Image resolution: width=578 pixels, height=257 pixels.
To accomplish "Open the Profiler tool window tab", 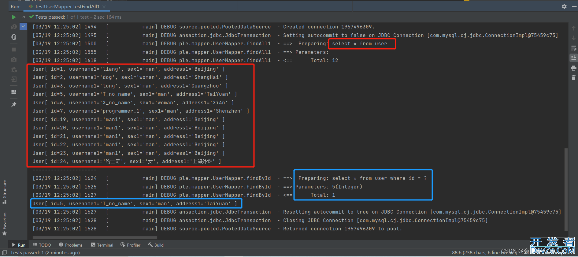I will tap(131, 245).
